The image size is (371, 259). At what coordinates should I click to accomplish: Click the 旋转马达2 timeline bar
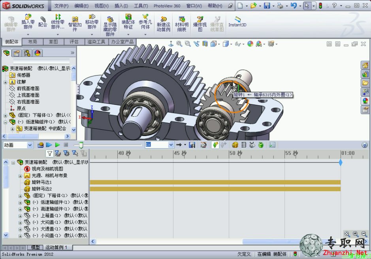[x=215, y=189]
